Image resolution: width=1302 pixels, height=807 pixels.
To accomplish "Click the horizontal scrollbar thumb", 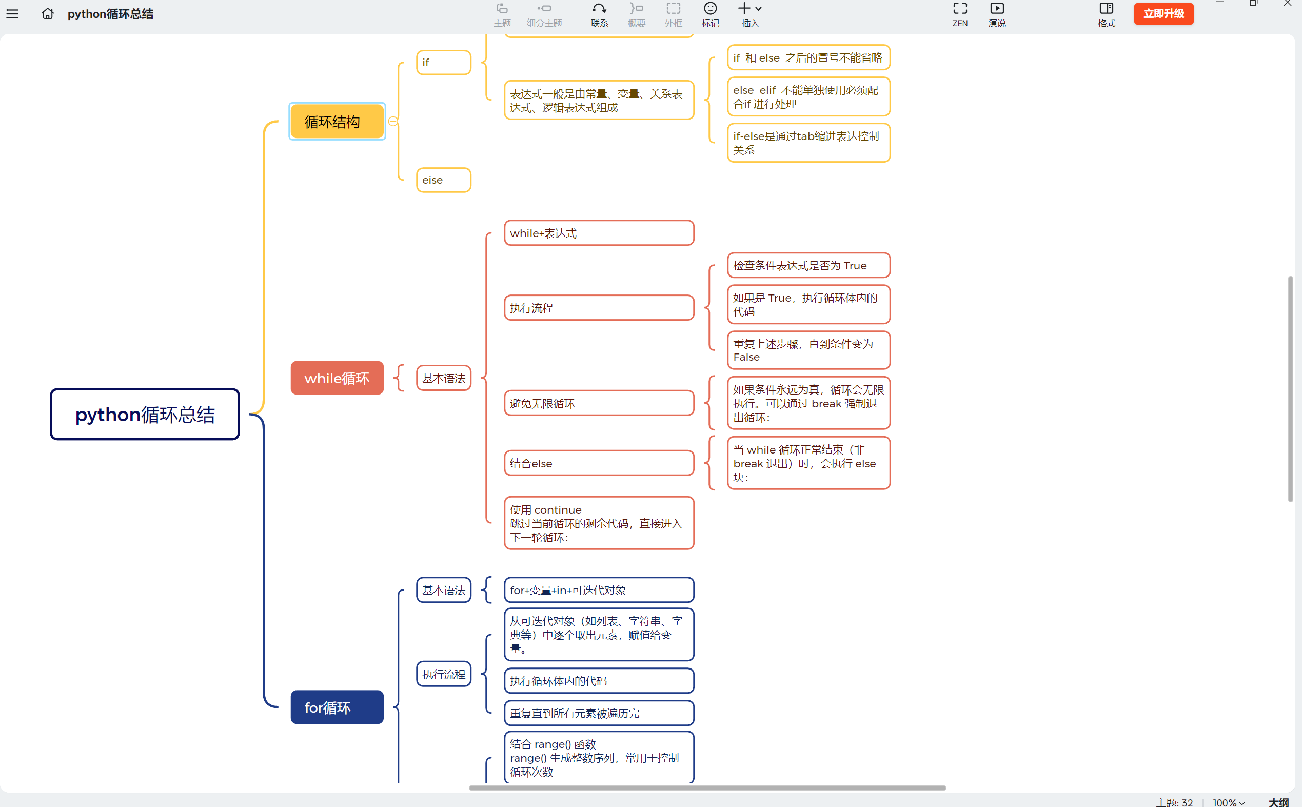I will pyautogui.click(x=707, y=788).
